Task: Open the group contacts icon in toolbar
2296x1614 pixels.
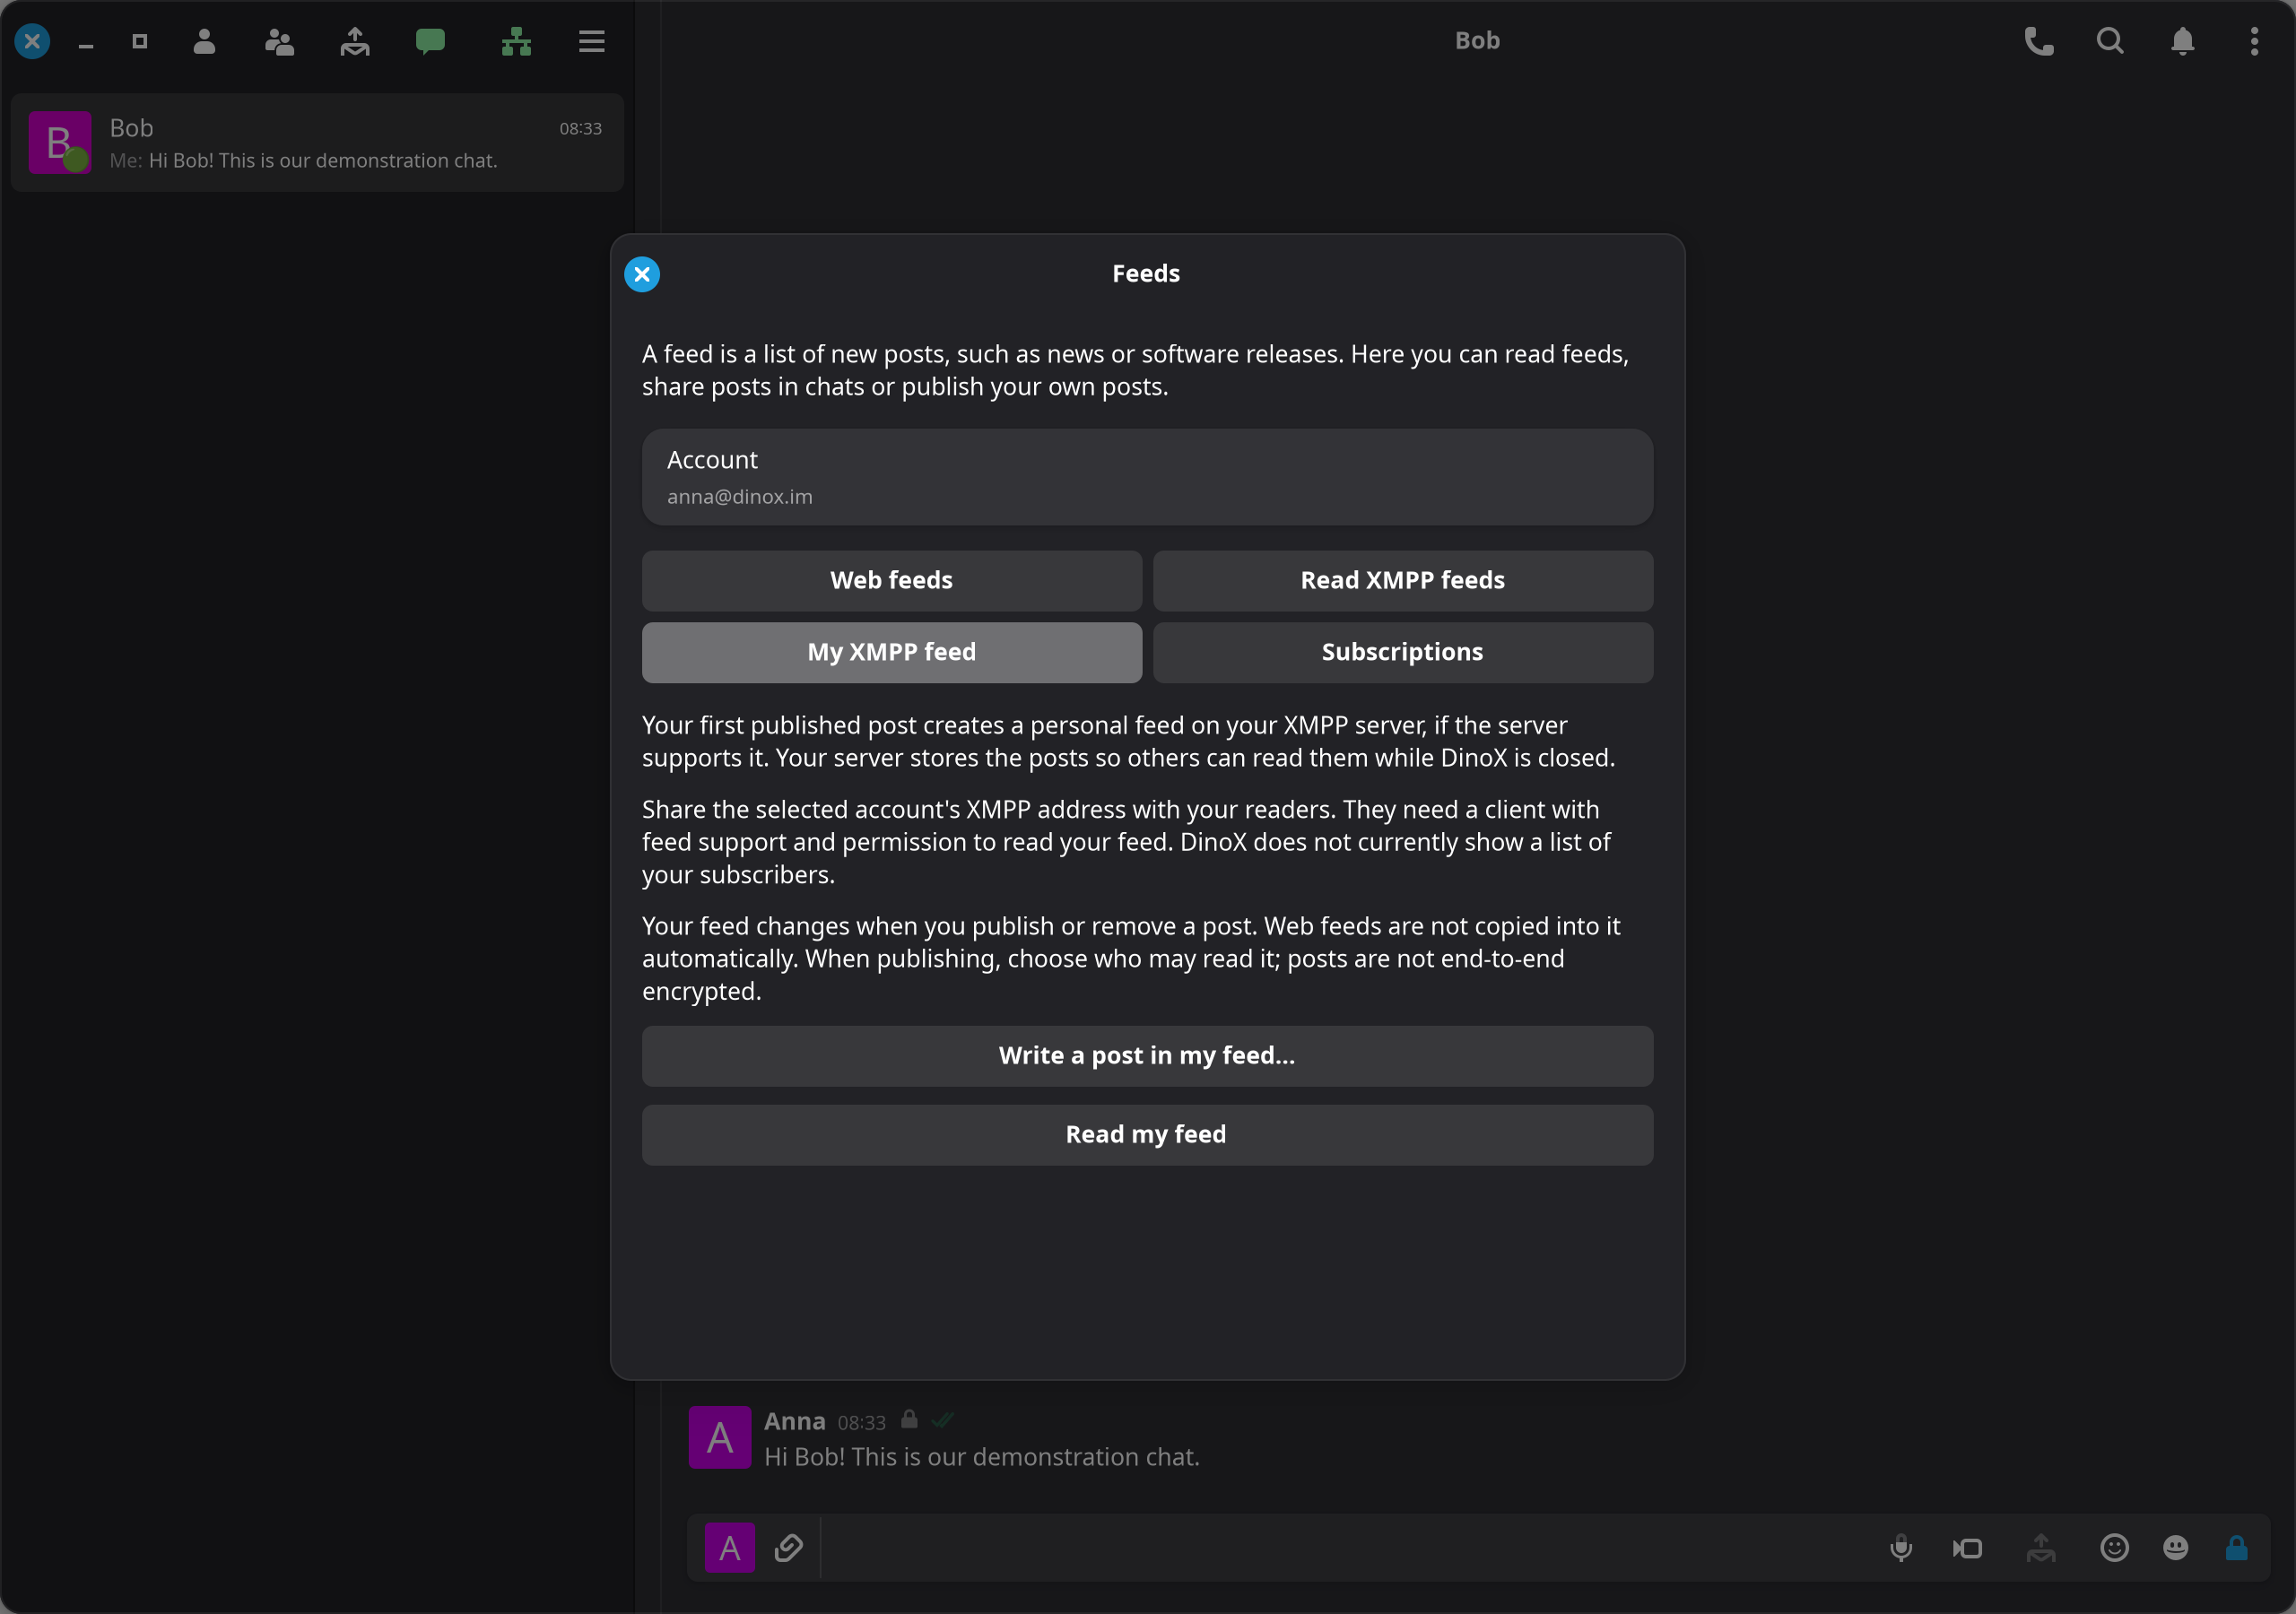Action: (x=279, y=41)
